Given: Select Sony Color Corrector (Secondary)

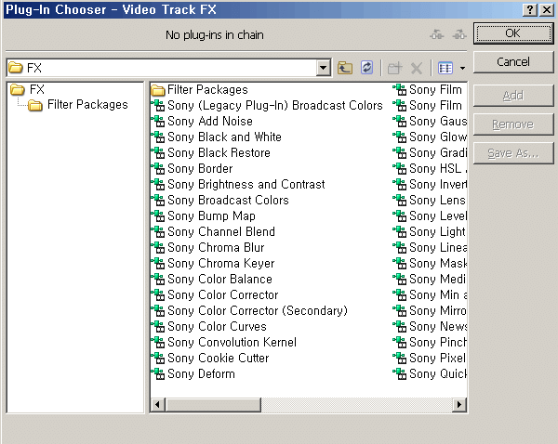Looking at the screenshot, I should 249,310.
